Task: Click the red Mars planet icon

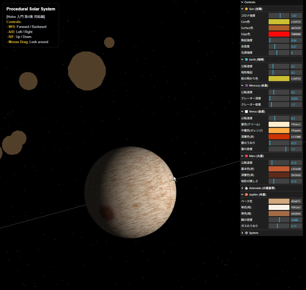Action: (246, 156)
